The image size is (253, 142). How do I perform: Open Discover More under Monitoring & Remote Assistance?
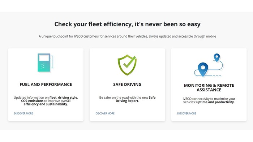(187, 113)
